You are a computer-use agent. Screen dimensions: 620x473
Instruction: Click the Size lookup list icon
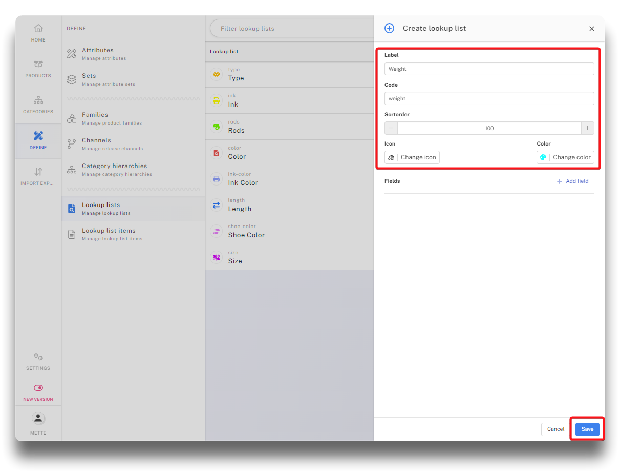[x=216, y=258]
